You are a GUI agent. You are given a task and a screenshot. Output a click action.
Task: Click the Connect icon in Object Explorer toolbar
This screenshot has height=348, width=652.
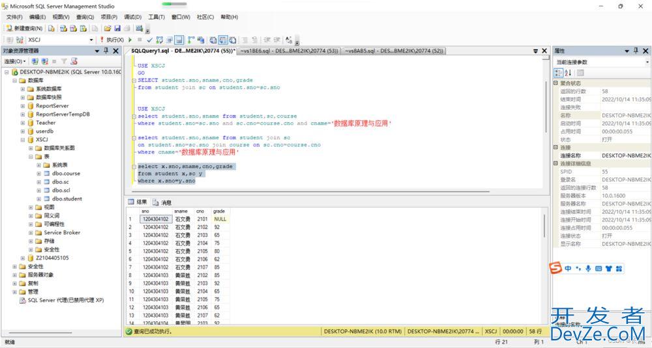pos(35,61)
